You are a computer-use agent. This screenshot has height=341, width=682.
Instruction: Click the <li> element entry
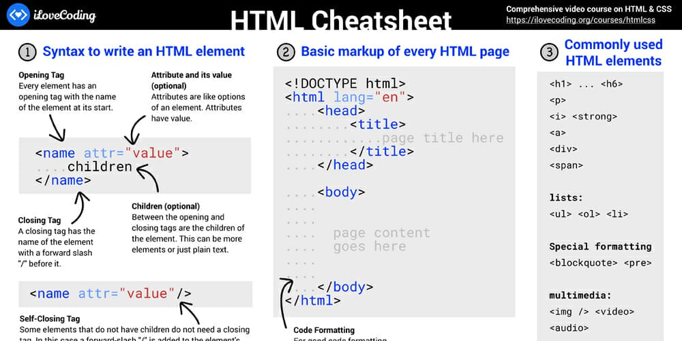tap(617, 214)
